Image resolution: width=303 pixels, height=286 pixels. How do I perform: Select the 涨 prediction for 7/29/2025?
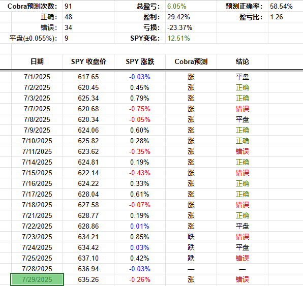[191, 279]
